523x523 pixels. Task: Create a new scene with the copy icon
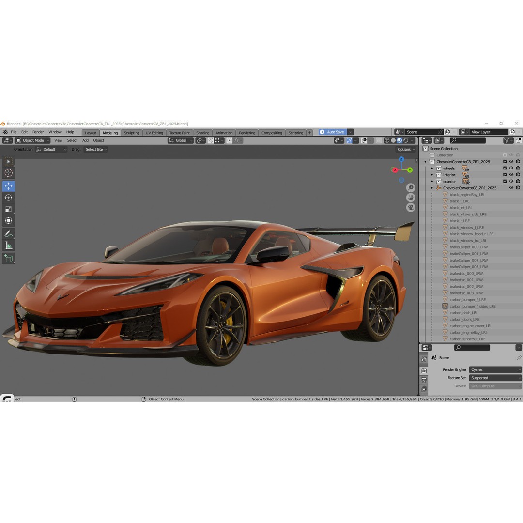[x=447, y=132]
